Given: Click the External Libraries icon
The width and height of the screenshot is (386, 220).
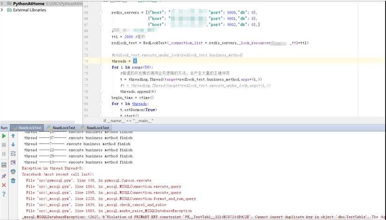Looking at the screenshot, I should coord(9,10).
